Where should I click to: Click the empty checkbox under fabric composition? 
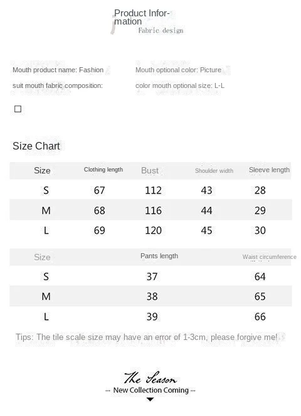point(18,109)
